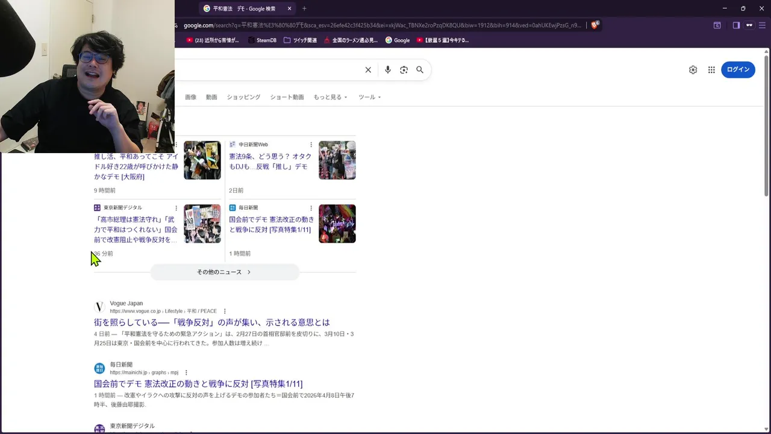Screen dimensions: 771x434
Task: Open the 全国のラーメン bookmark
Action: point(351,40)
